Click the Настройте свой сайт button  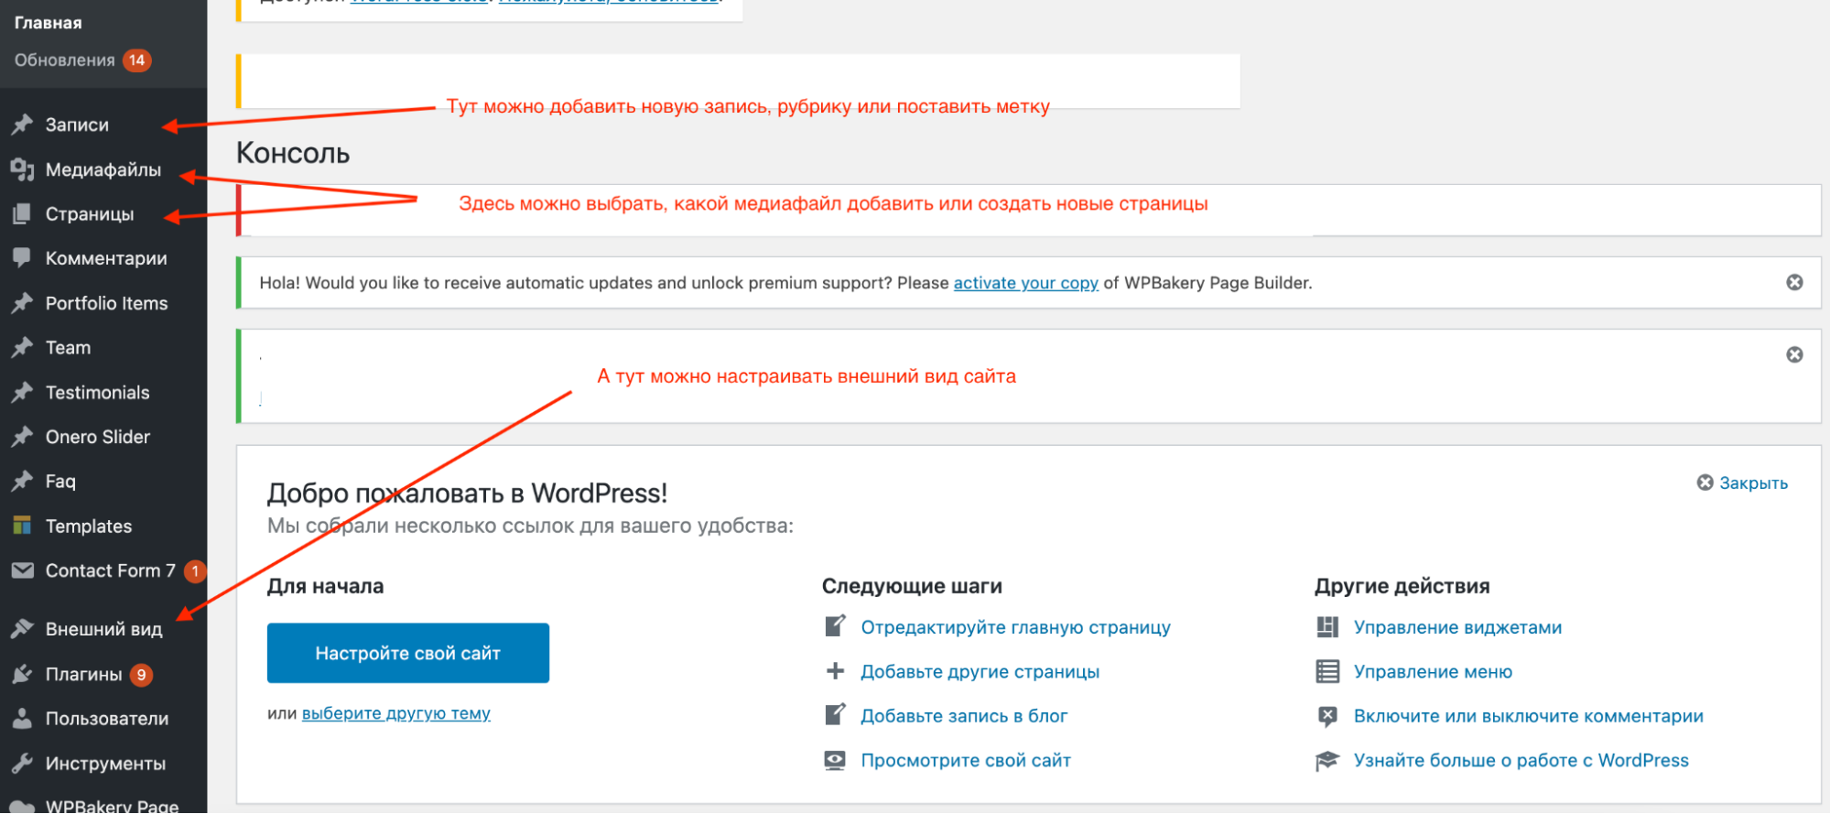click(408, 653)
